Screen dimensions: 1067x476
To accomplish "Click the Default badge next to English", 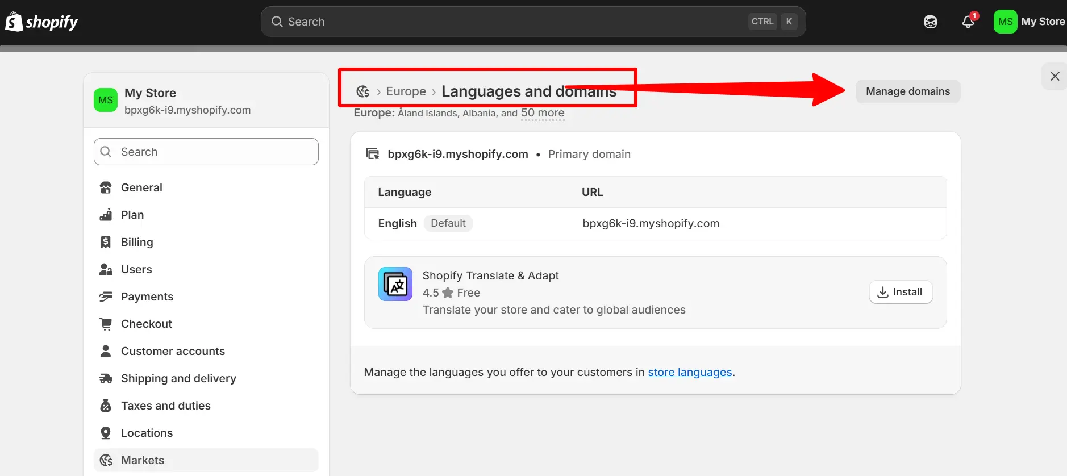I will pyautogui.click(x=448, y=223).
